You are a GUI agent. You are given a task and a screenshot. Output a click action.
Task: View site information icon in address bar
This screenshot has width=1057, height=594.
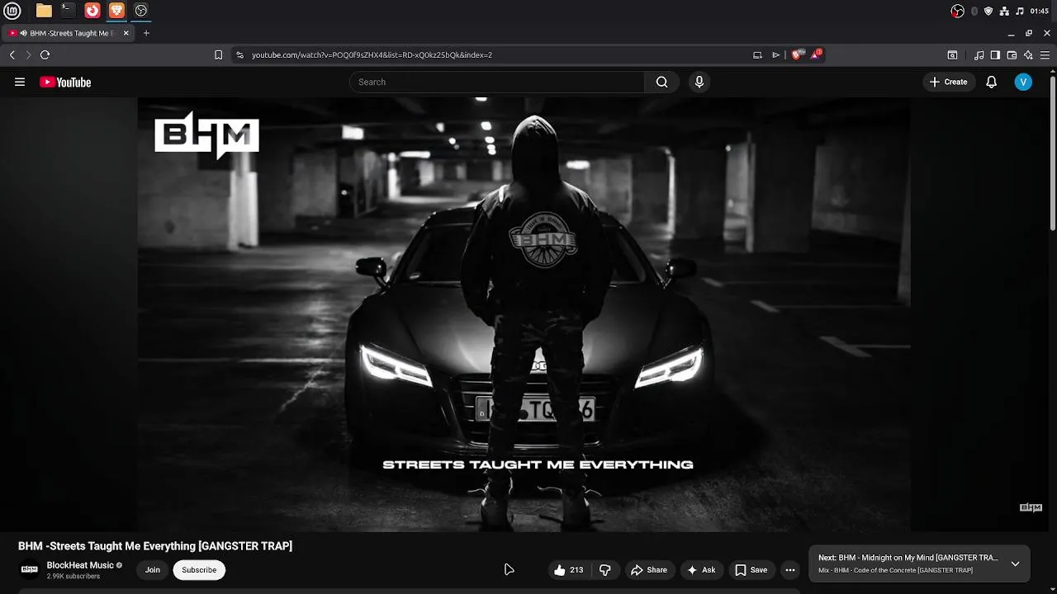click(x=239, y=54)
